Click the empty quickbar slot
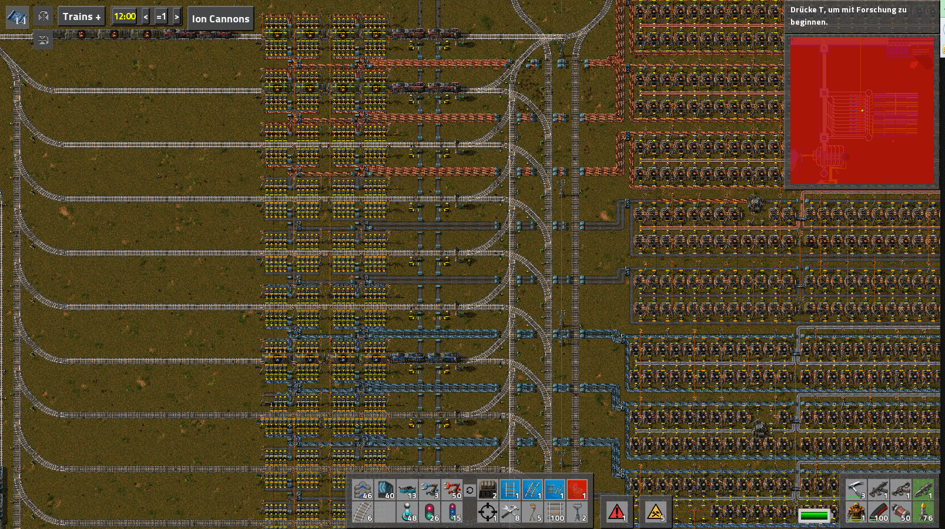The image size is (945, 529). pos(385,512)
